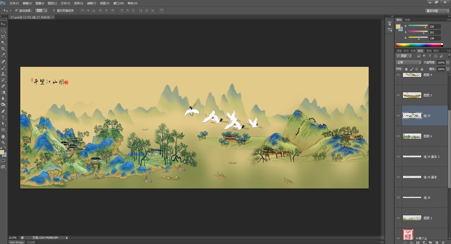Switch to 色板 swatches tab

coord(407,20)
